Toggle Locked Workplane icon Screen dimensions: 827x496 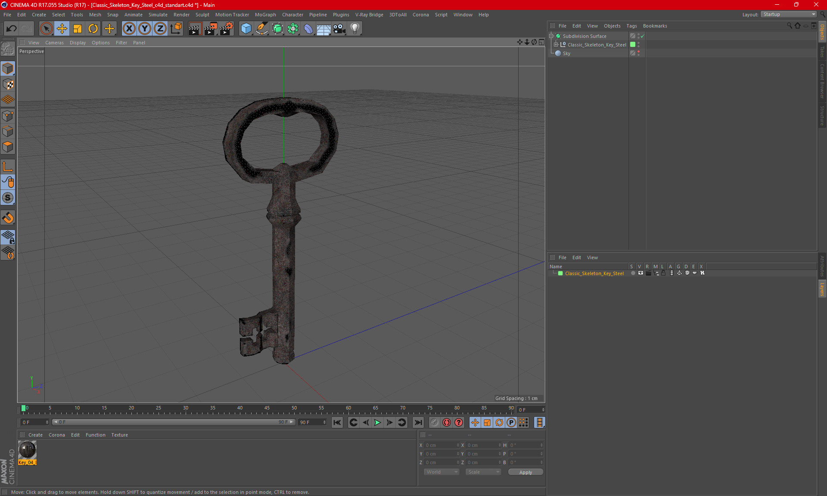pyautogui.click(x=8, y=237)
